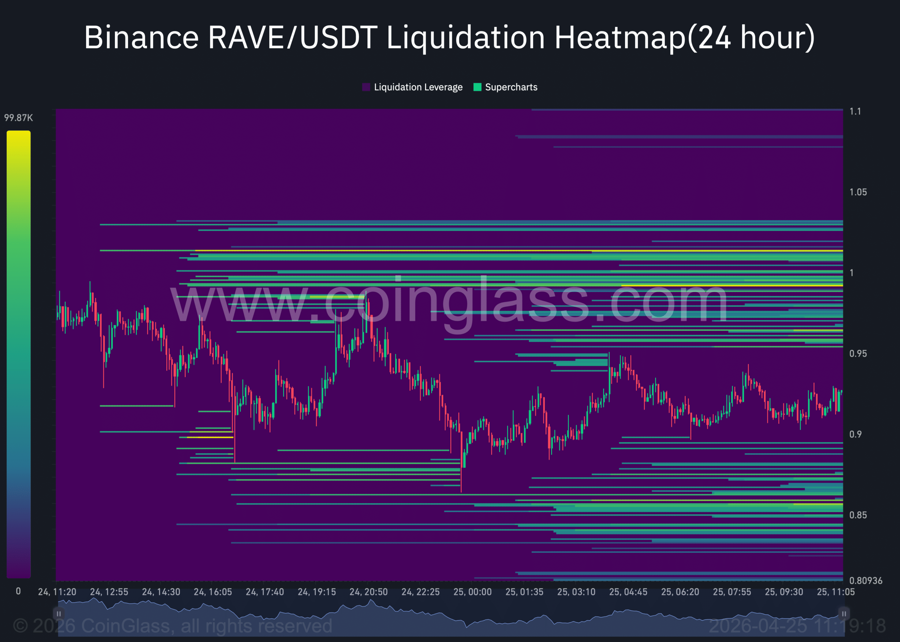Click the purple Liquidation Leverage legend swatch

coord(366,87)
